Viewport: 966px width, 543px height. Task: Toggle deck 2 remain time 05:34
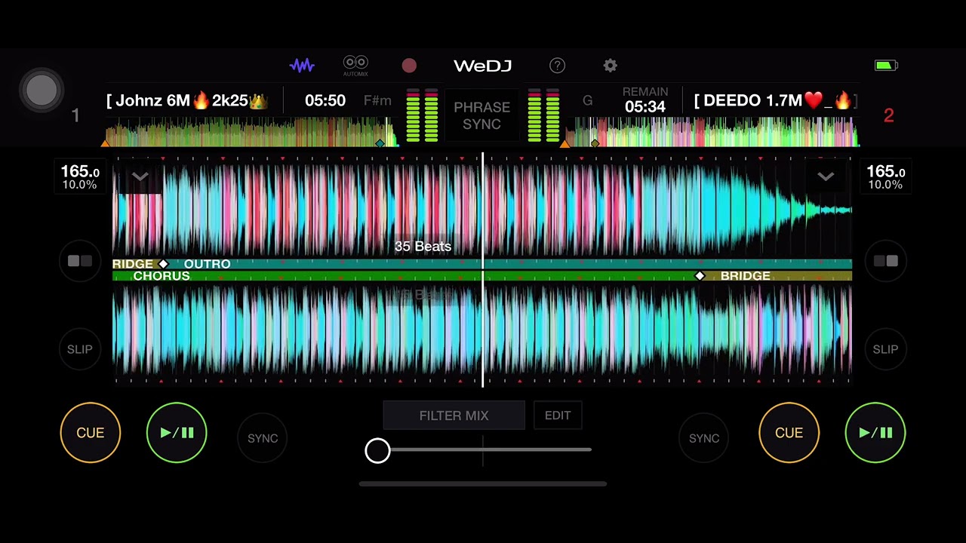coord(645,100)
